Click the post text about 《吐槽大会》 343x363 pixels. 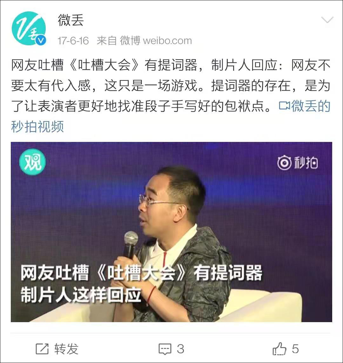click(x=171, y=86)
